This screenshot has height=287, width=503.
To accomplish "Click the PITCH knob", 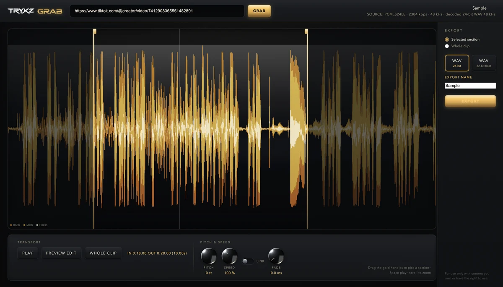I will point(209,256).
